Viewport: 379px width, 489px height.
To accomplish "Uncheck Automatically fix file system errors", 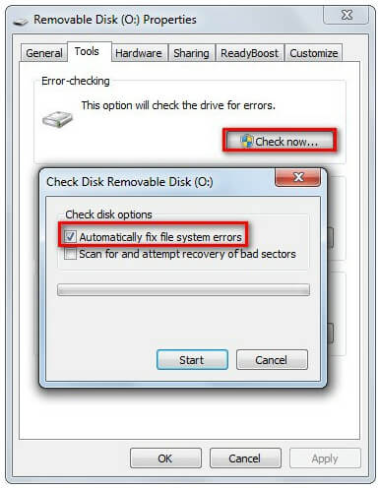I will [70, 236].
